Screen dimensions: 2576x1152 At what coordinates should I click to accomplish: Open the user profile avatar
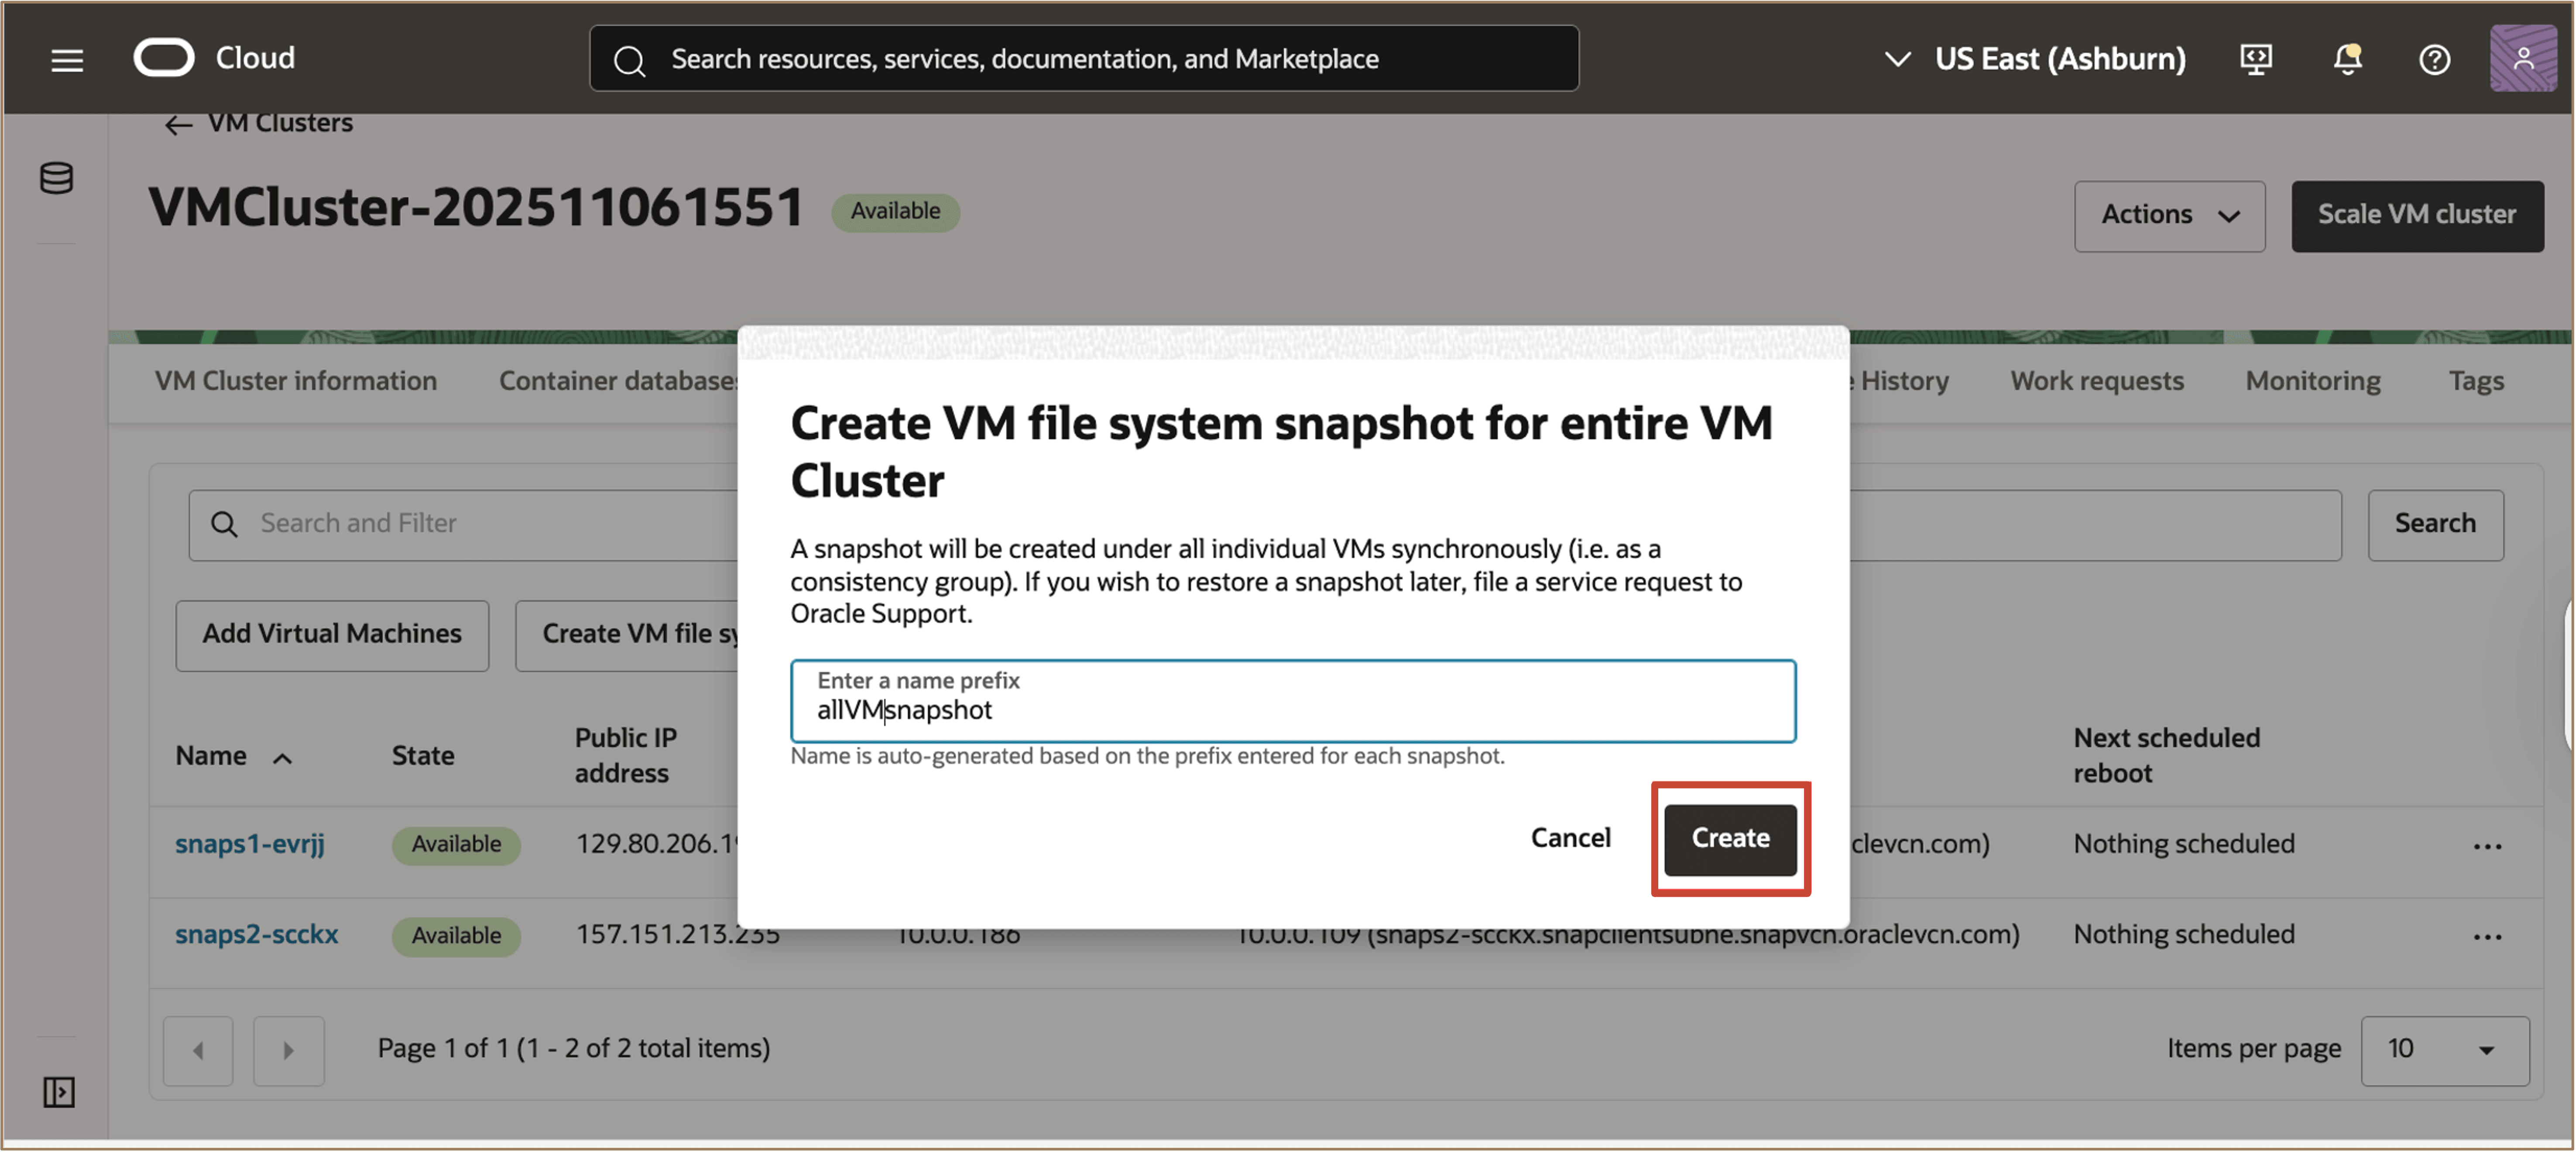(2523, 59)
